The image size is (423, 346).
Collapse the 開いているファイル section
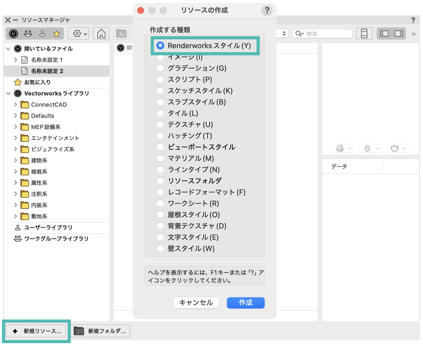[x=8, y=49]
